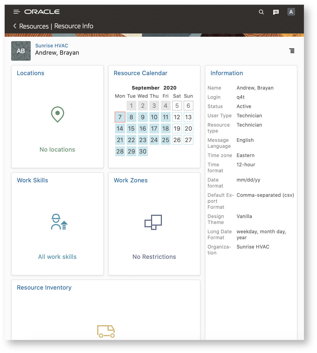Open the Sunrise HVAC organization link
Image resolution: width=317 pixels, height=353 pixels.
coord(52,45)
